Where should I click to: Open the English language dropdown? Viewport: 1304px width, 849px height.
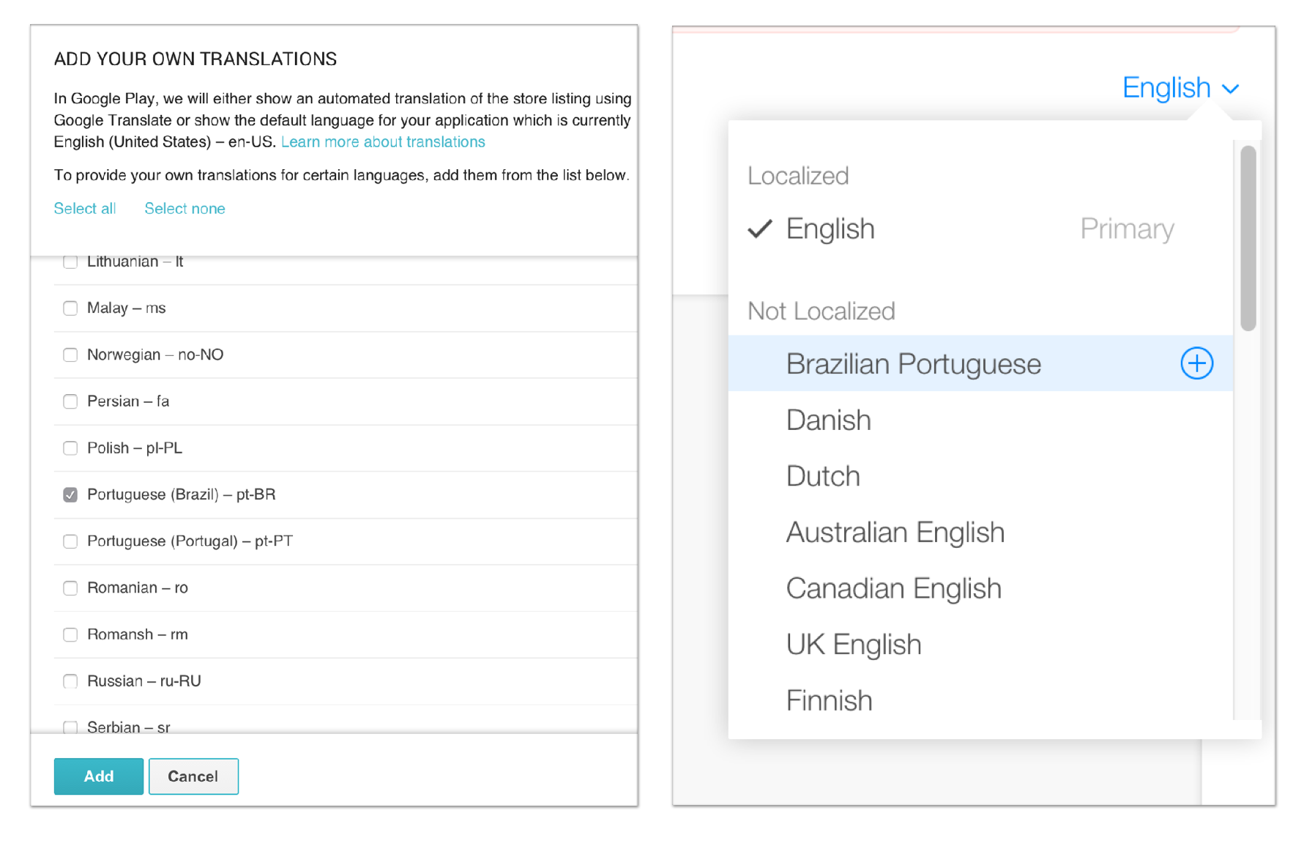1180,88
